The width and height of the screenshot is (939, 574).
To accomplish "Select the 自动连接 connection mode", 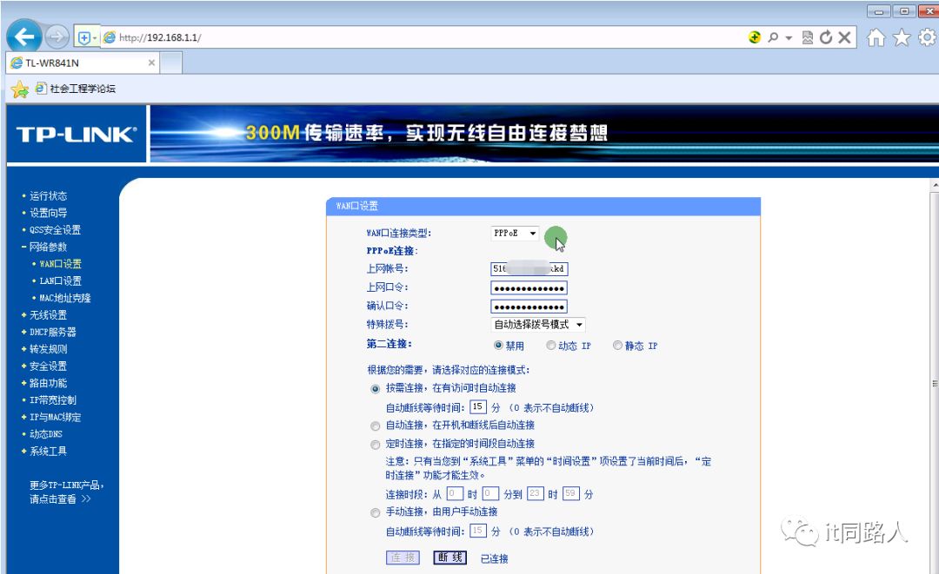I will [x=376, y=426].
